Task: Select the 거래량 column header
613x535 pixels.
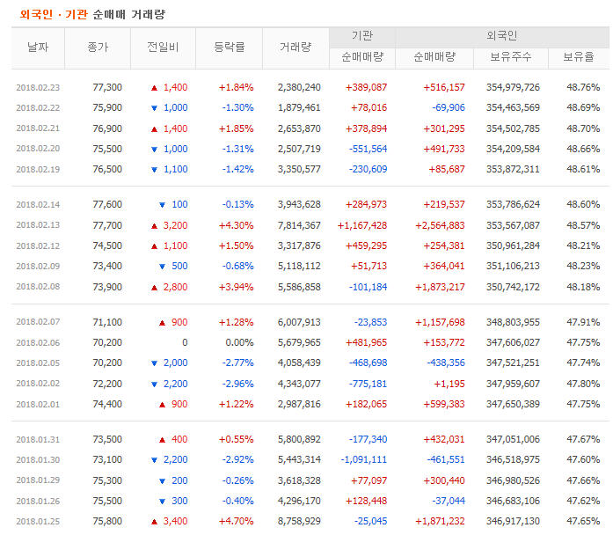Action: 295,48
